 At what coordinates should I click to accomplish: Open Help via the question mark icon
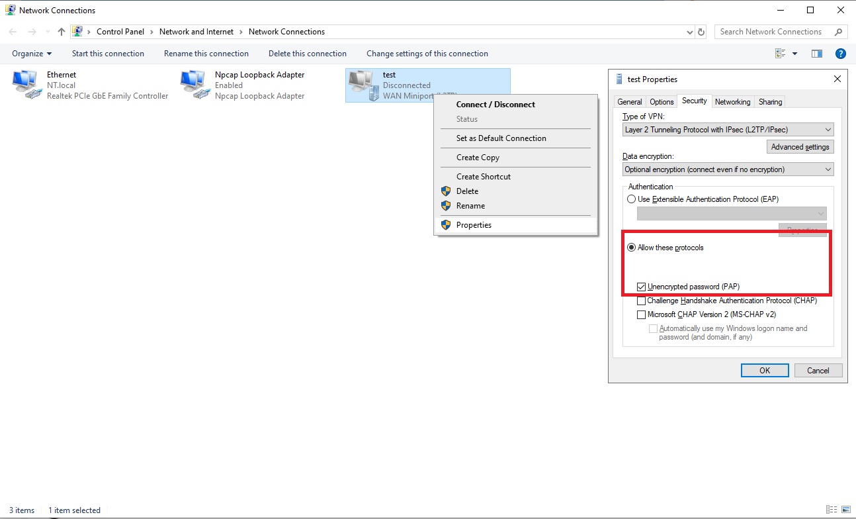(840, 53)
